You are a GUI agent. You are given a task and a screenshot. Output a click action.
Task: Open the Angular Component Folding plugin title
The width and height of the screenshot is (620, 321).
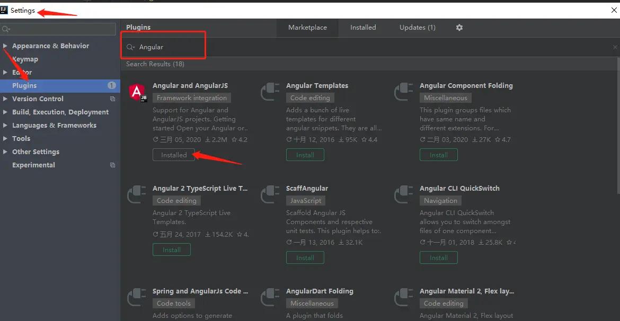466,86
